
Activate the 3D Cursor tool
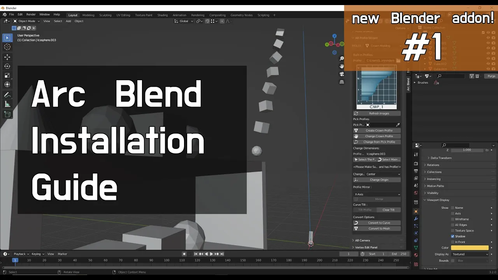click(x=7, y=47)
